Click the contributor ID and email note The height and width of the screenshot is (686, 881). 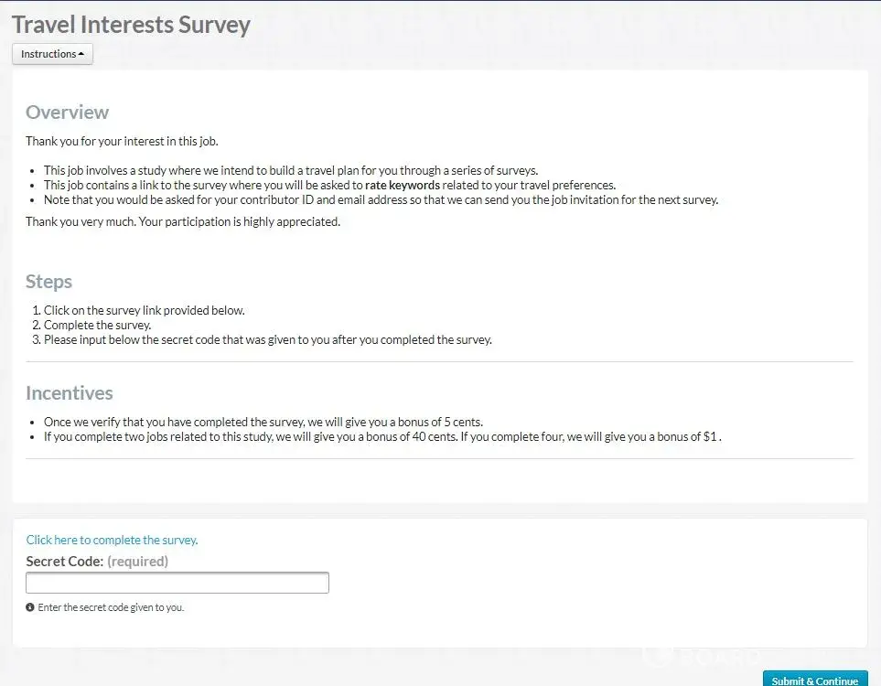pyautogui.click(x=381, y=199)
